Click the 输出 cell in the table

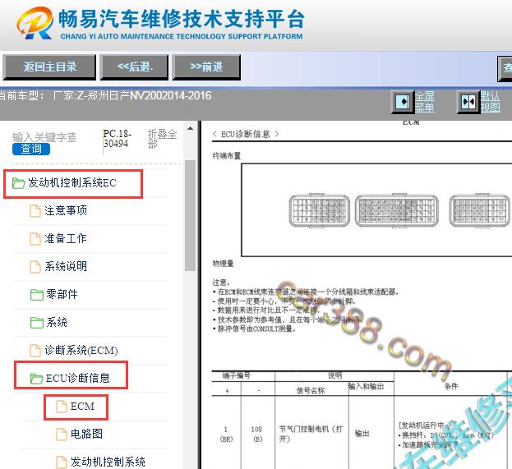[x=362, y=434]
